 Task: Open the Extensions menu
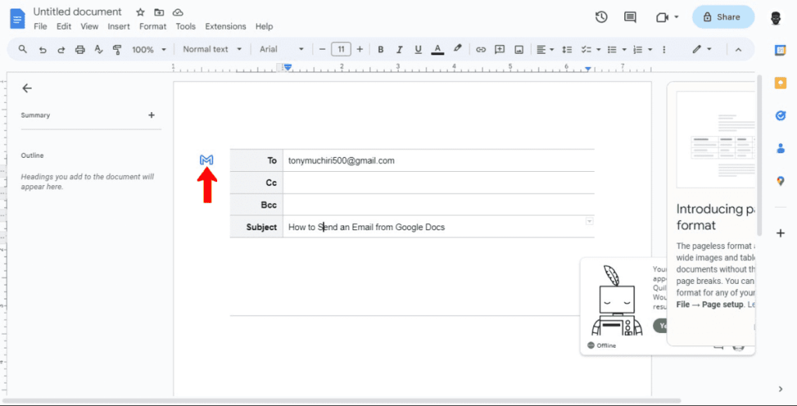click(226, 26)
